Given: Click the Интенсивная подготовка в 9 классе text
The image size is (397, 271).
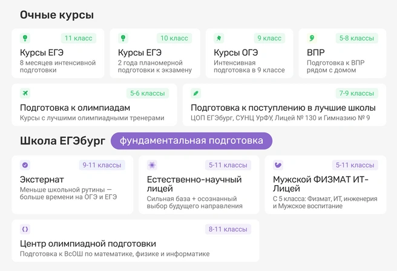Looking at the screenshot, I should (x=249, y=67).
